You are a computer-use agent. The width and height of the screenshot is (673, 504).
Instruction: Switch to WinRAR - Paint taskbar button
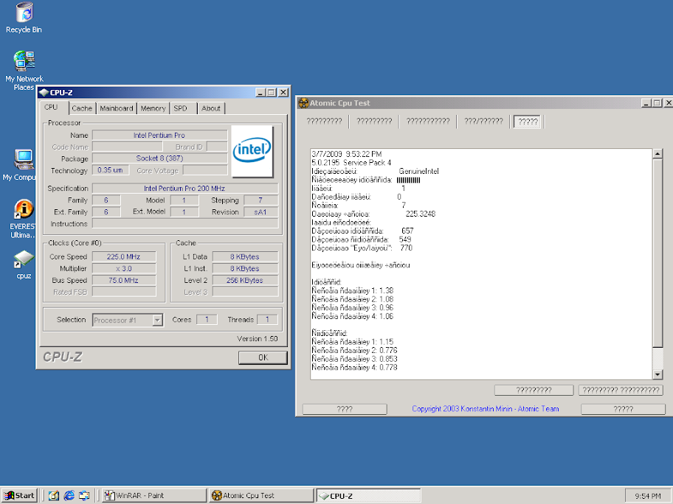click(x=154, y=495)
